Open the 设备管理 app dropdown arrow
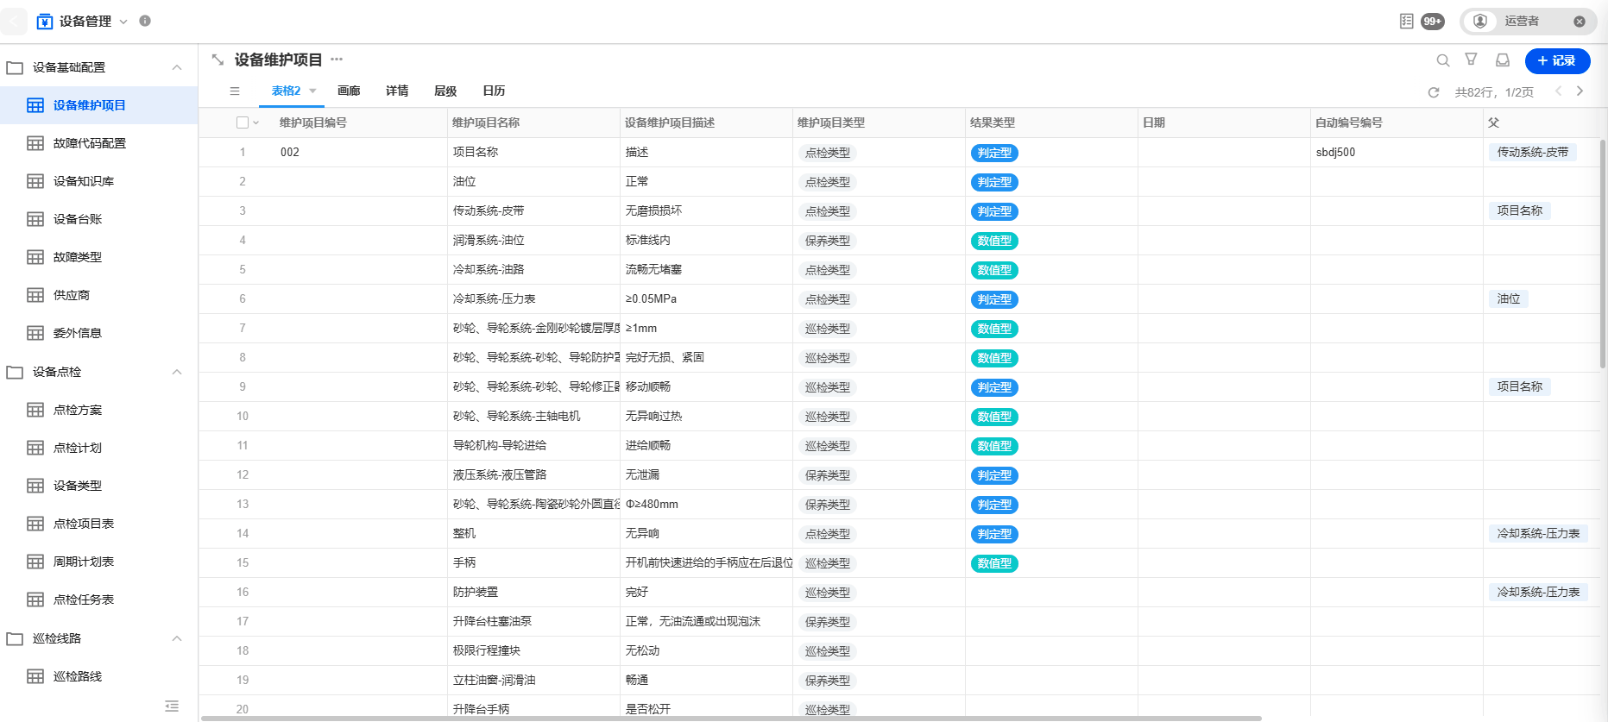This screenshot has width=1608, height=722. 123,22
